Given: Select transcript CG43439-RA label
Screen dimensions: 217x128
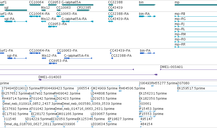Looking at the screenshot, I should [118, 19].
